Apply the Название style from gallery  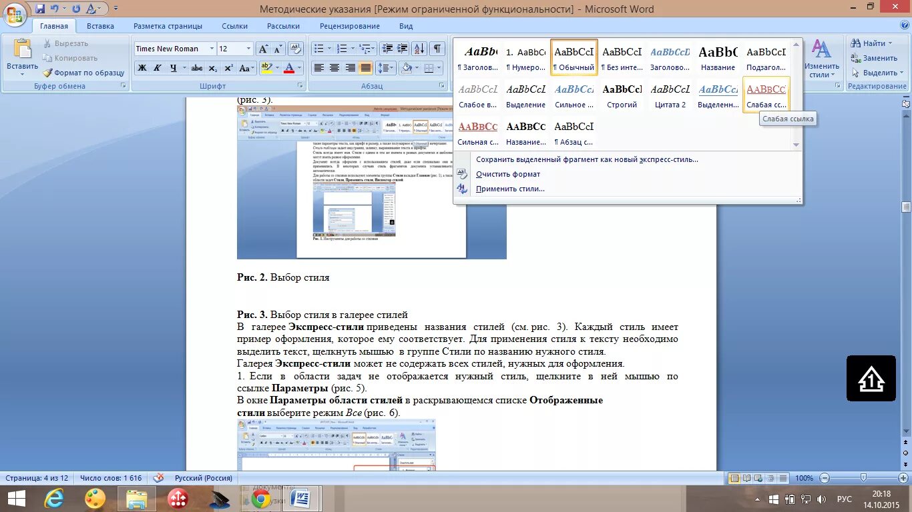pos(718,57)
